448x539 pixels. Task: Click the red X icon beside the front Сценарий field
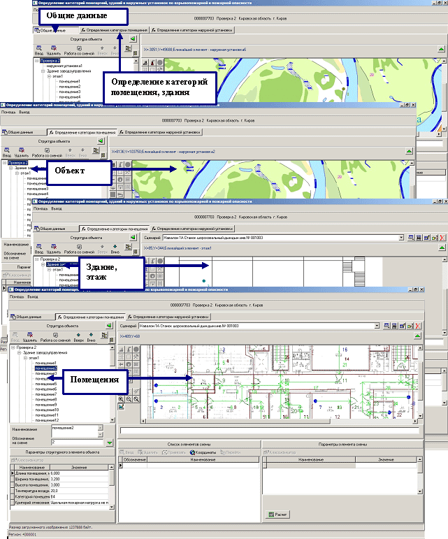point(418,326)
